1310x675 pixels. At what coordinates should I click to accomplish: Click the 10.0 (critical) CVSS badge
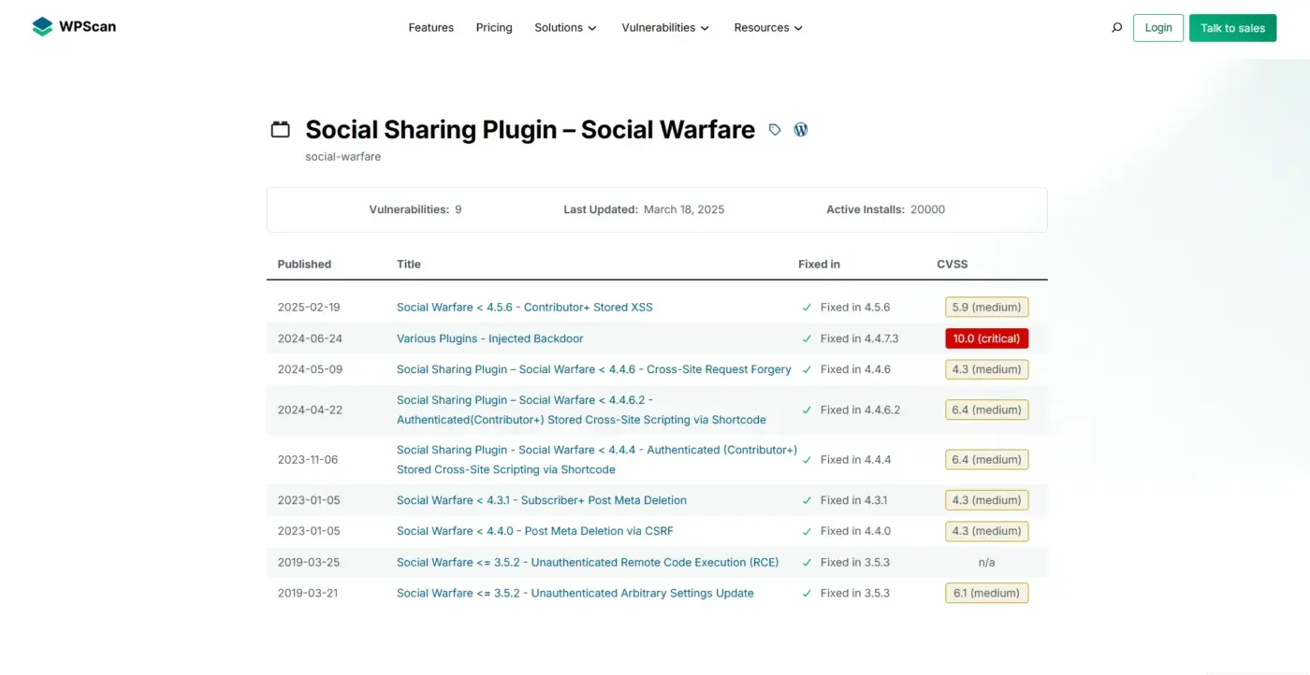[x=987, y=338]
